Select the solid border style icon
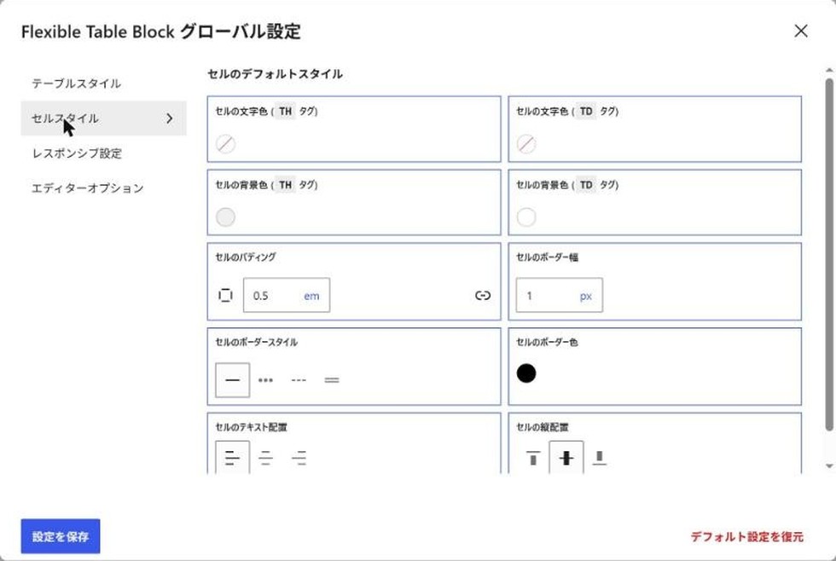 tap(232, 380)
